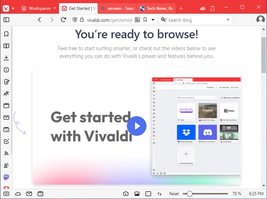Open the Downloads panel

click(x=6, y=58)
